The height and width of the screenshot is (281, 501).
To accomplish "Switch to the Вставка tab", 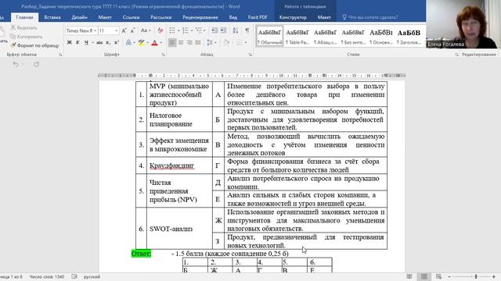I will pyautogui.click(x=52, y=17).
